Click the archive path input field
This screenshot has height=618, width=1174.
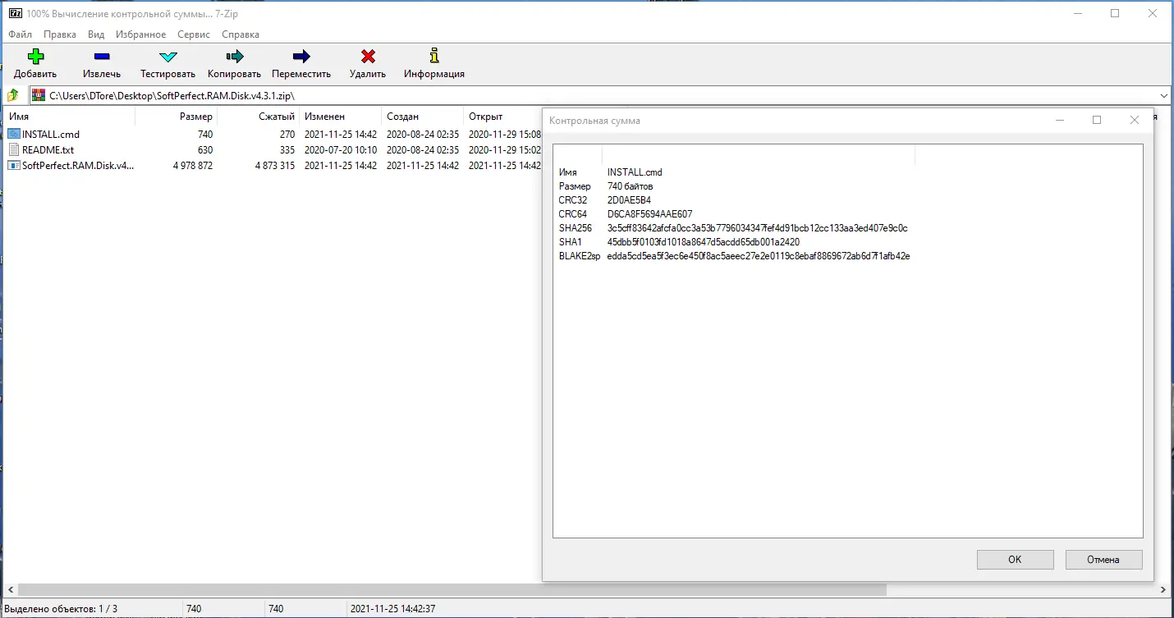click(599, 95)
